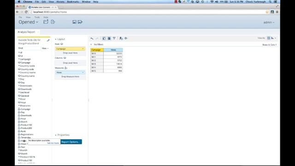Click the pencil edit icon beside Available fields
Viewport: 295px width, 166px height.
(x=48, y=40)
